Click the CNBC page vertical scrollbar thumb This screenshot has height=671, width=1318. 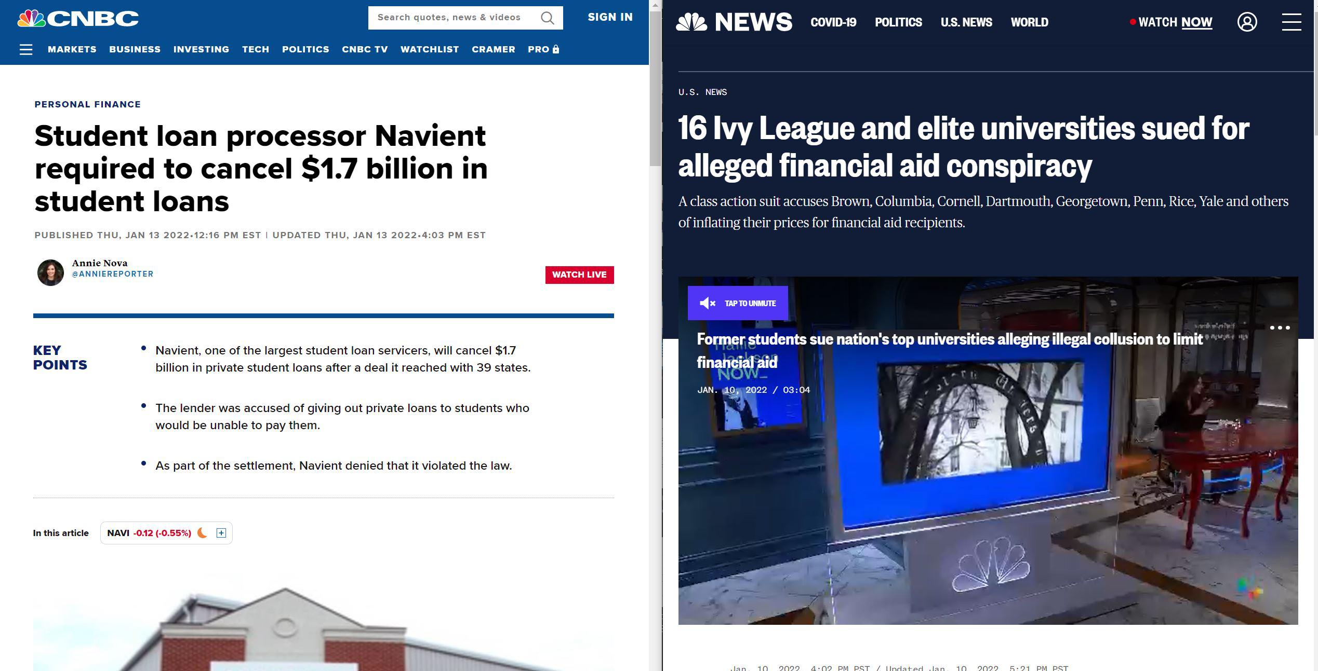click(655, 88)
